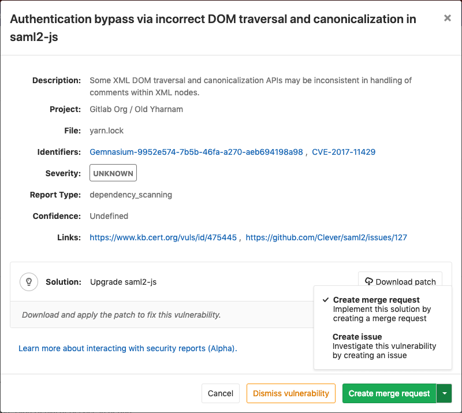Open the CVE-2017-11429 identifier link
The height and width of the screenshot is (413, 462).
344,151
